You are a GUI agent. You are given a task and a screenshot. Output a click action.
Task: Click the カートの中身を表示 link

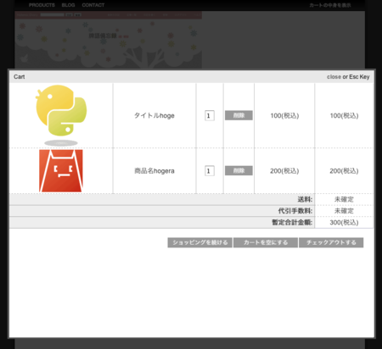click(x=330, y=5)
